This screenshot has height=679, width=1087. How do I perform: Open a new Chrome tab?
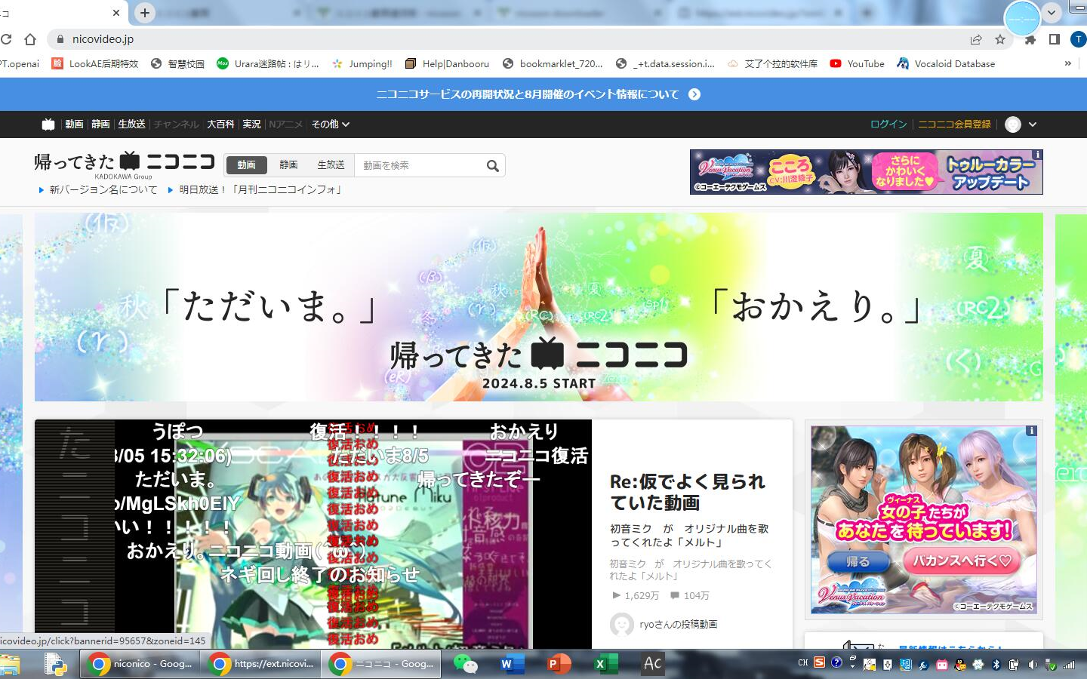145,12
